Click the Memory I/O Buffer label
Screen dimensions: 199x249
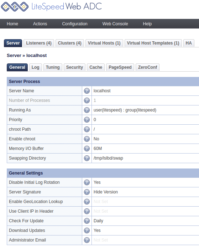tap(26, 149)
